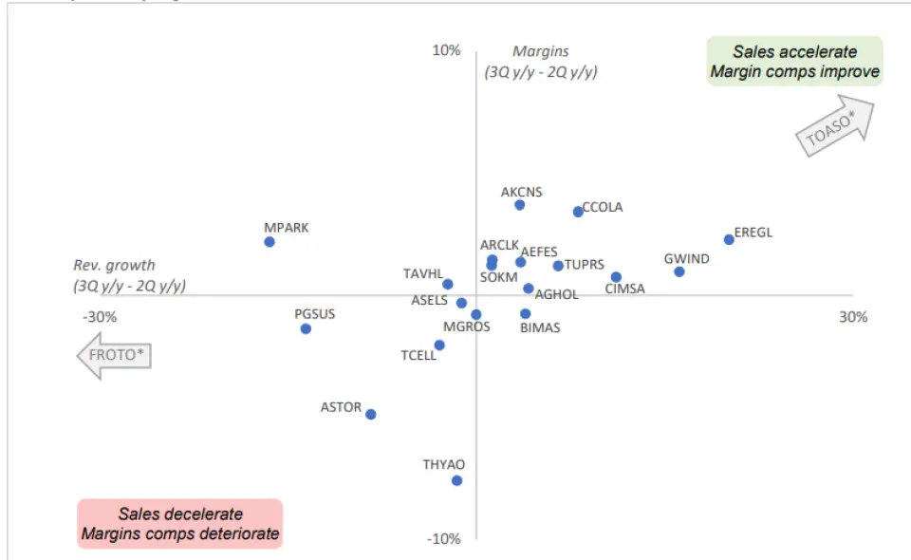Select the EREGL data point
Screen dimensions: 911x560
[x=729, y=239]
